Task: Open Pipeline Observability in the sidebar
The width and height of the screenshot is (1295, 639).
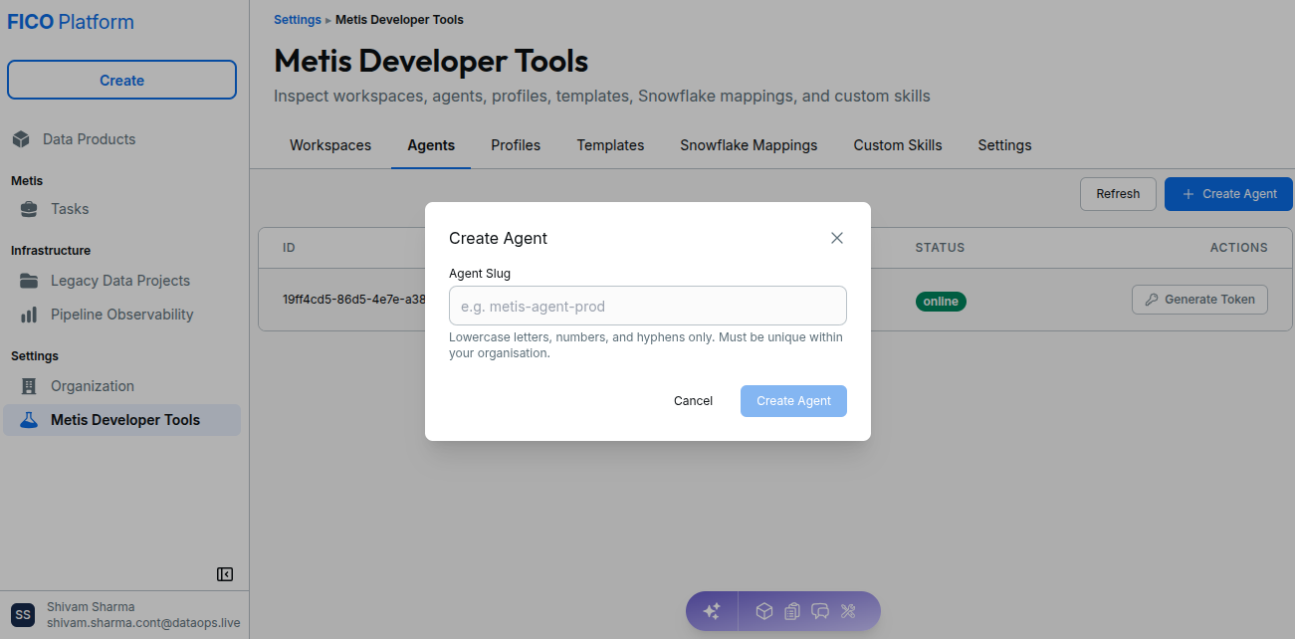Action: (121, 315)
